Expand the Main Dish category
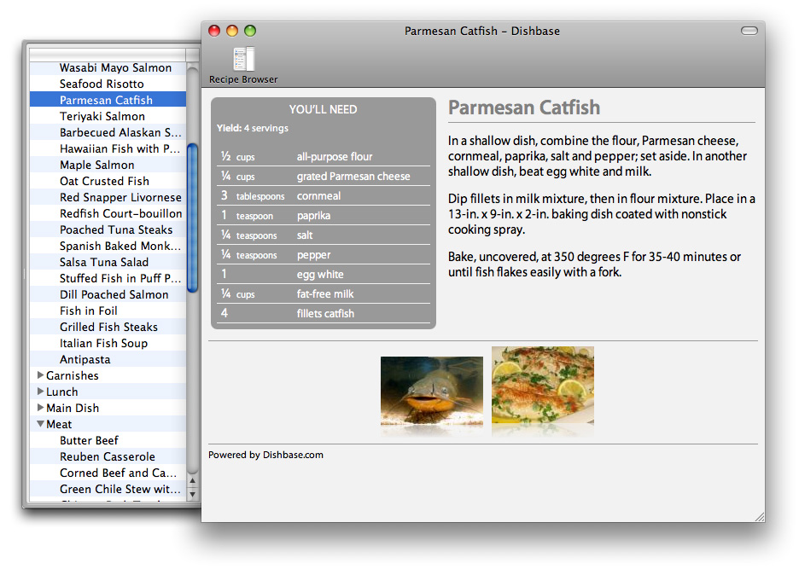799x569 pixels. pos(40,408)
